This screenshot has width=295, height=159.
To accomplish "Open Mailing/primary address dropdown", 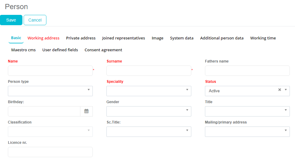I will 286,130.
